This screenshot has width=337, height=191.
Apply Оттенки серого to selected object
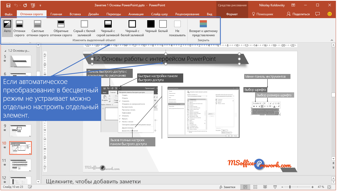pos(19,28)
